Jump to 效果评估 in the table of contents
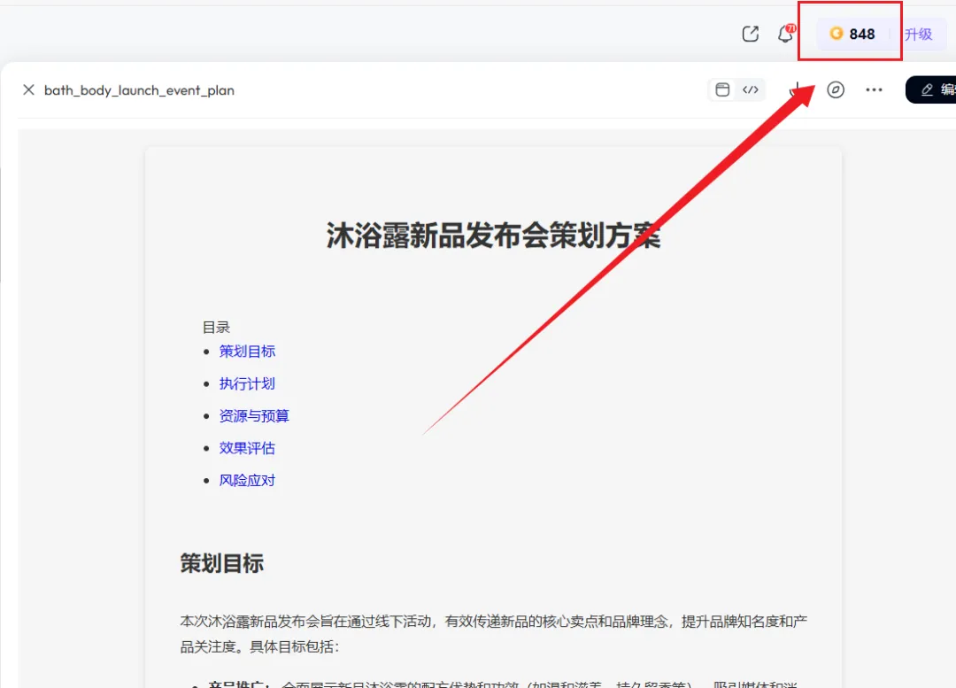956x688 pixels. (x=247, y=448)
